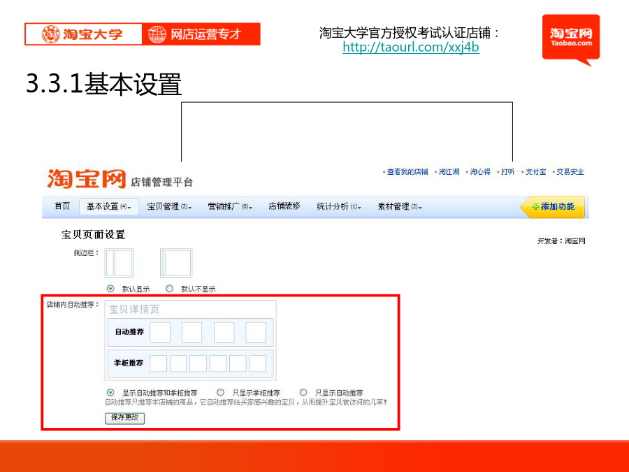Open the 交易安全 link
The height and width of the screenshot is (472, 629).
pos(570,172)
